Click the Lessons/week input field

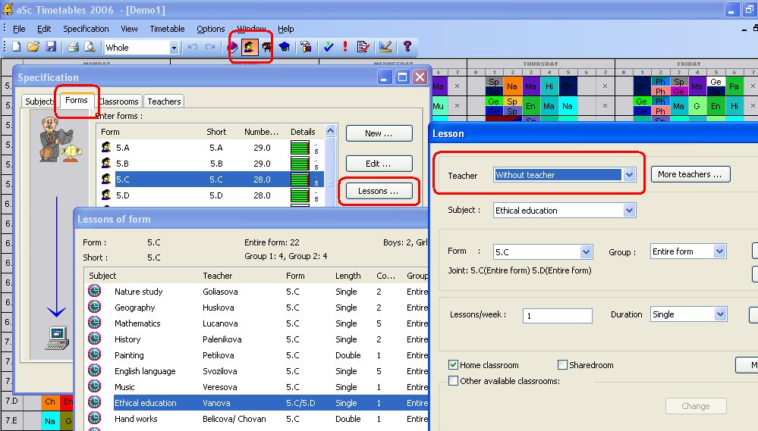click(557, 316)
